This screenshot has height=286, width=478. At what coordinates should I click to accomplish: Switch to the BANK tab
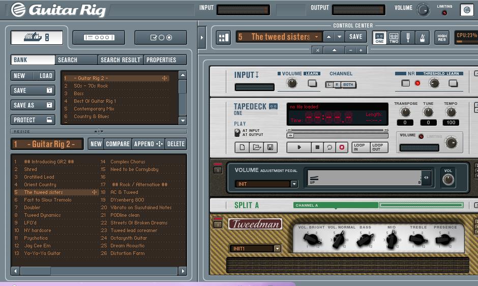pyautogui.click(x=33, y=60)
